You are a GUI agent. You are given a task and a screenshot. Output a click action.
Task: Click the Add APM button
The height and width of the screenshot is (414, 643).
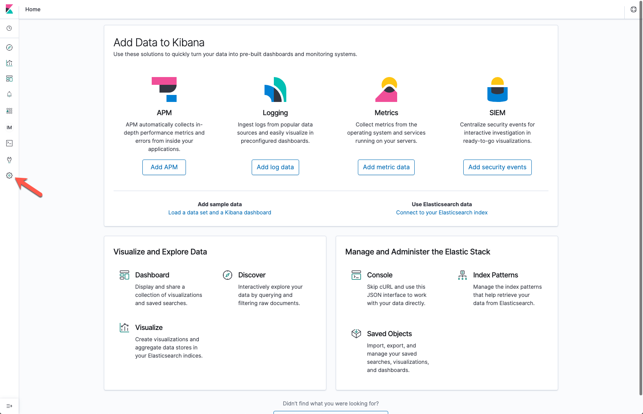pyautogui.click(x=164, y=167)
